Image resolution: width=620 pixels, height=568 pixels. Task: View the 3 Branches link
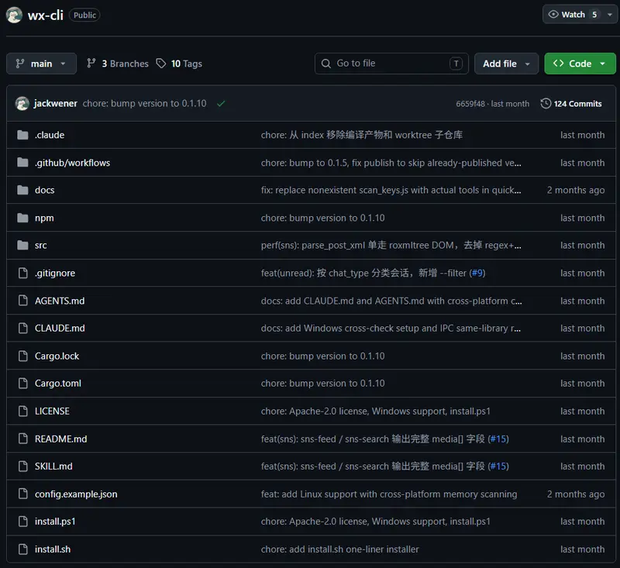118,64
